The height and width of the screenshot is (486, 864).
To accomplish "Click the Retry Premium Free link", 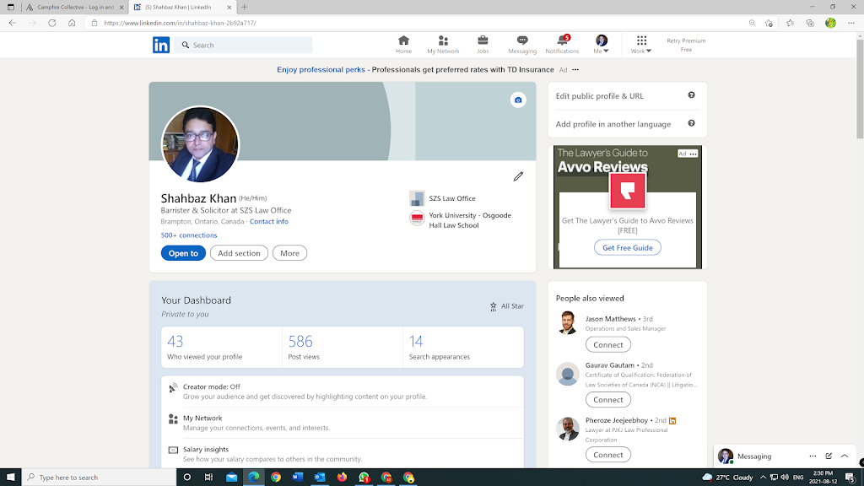I will 686,46.
